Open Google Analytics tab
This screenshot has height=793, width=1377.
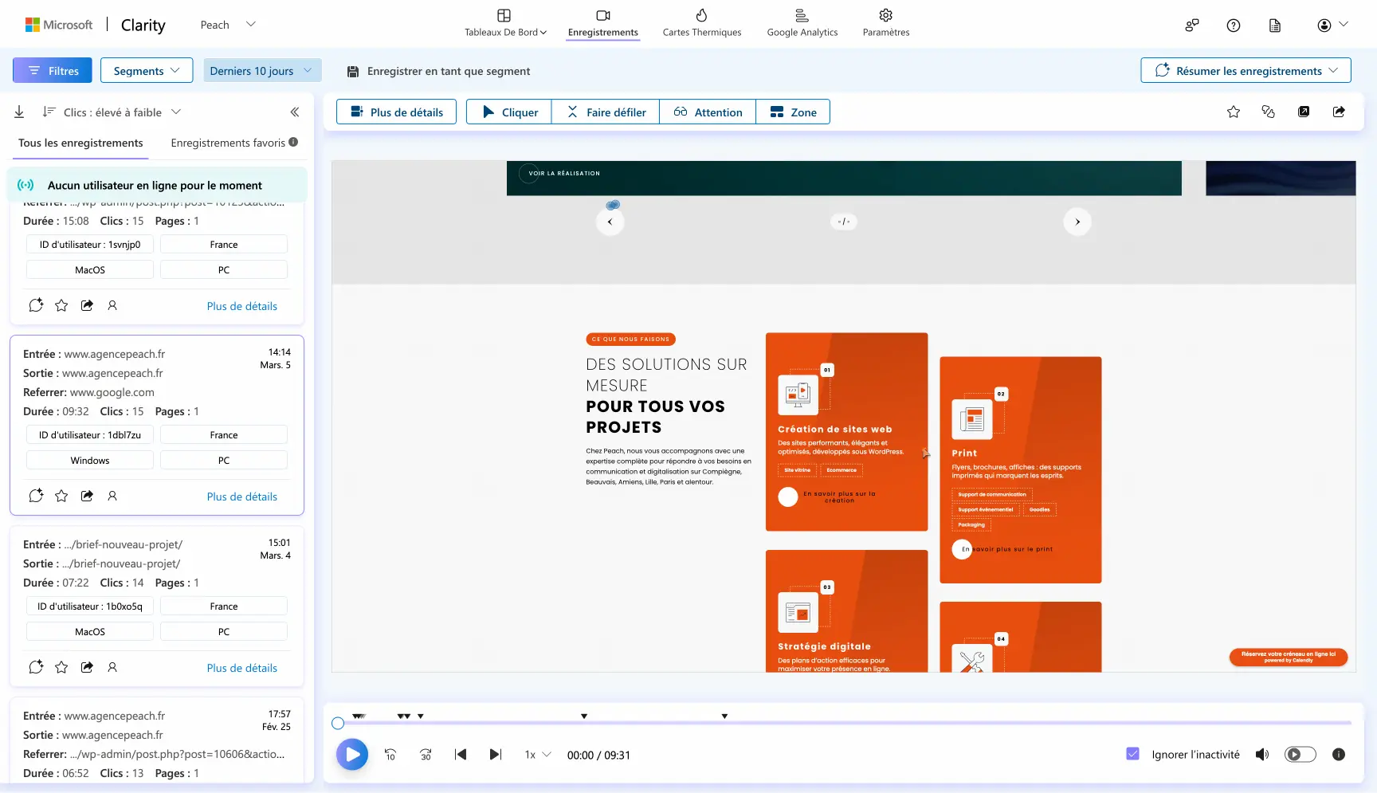(802, 23)
